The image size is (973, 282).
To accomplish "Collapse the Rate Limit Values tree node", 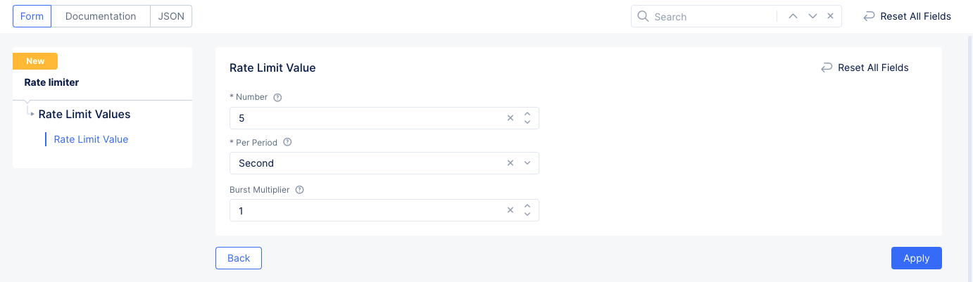I will tap(32, 114).
